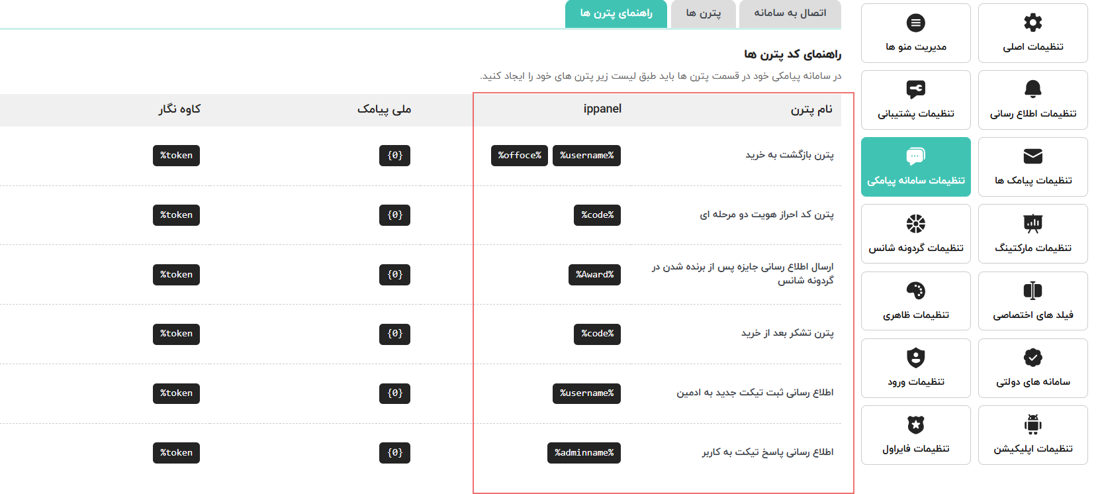1100x494 pixels.
Task: Select the راهنمای پترن ها tab
Action: tap(616, 13)
